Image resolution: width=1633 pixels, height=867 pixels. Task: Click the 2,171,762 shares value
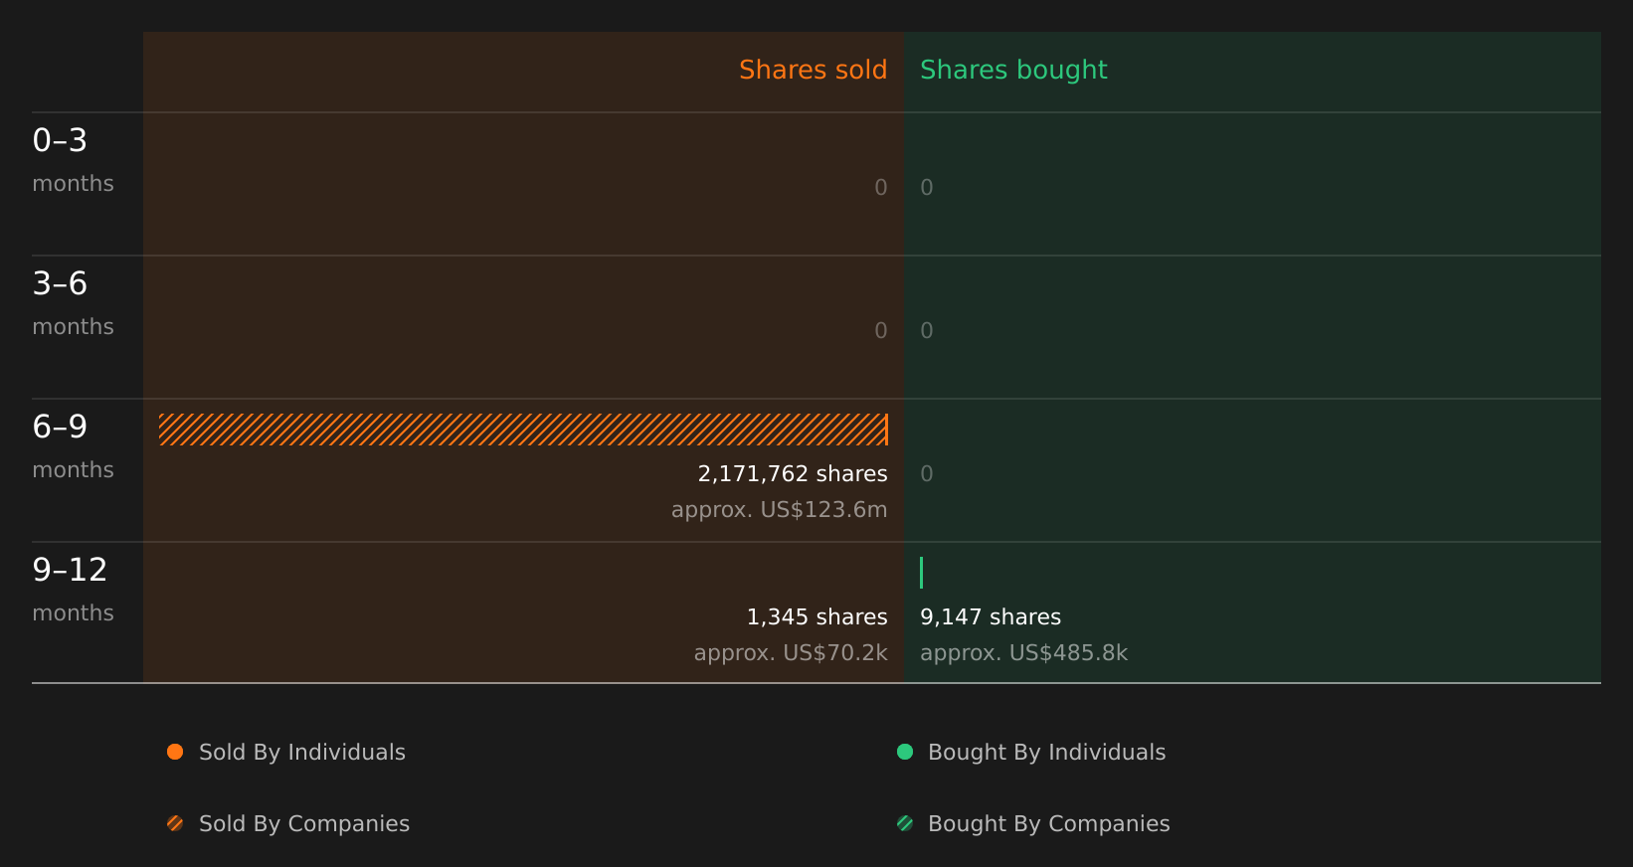[x=793, y=474]
